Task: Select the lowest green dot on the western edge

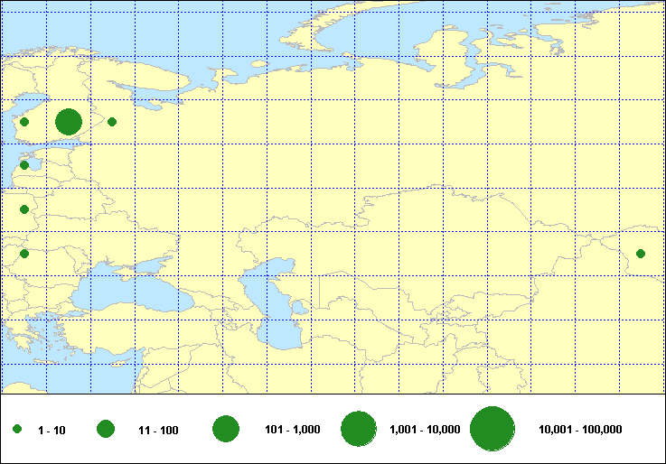Action: 24,254
